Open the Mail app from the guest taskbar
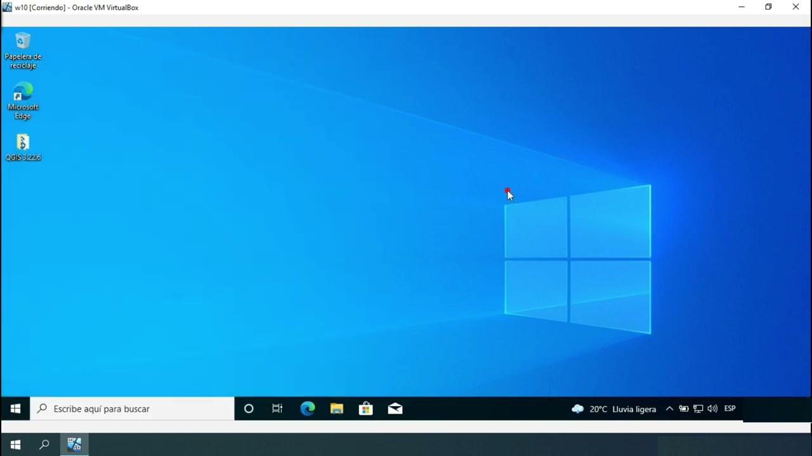Image resolution: width=812 pixels, height=456 pixels. [395, 408]
